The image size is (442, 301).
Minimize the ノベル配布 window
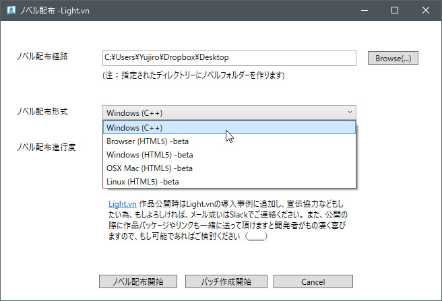pos(365,10)
